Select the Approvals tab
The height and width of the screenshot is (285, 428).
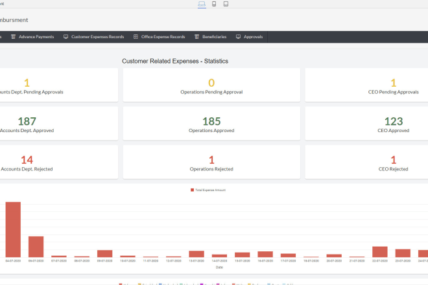click(x=249, y=37)
